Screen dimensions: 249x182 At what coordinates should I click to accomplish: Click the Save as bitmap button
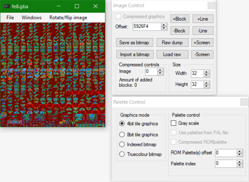coord(134,42)
